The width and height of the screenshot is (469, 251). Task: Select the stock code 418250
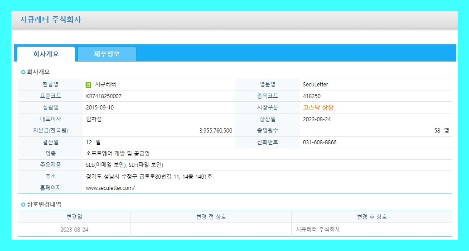(x=311, y=96)
